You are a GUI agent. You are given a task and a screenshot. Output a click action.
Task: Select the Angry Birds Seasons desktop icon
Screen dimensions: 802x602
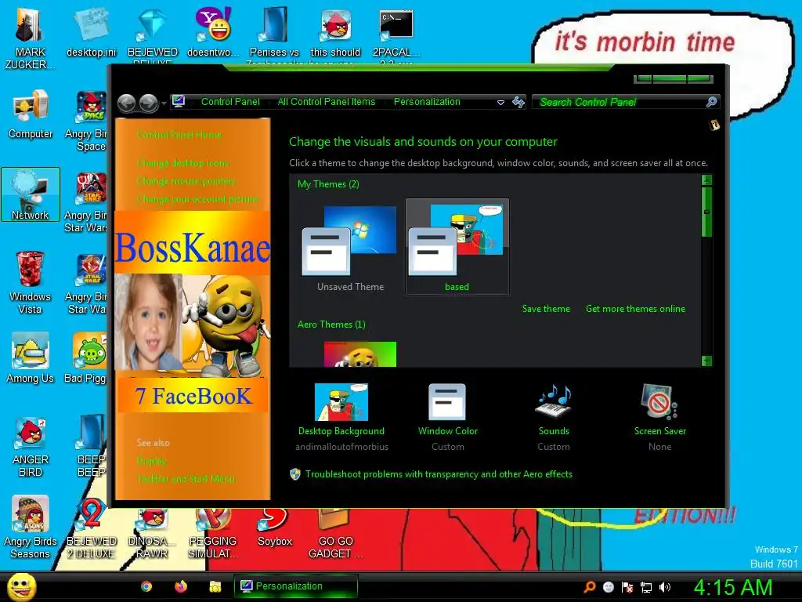tap(31, 528)
